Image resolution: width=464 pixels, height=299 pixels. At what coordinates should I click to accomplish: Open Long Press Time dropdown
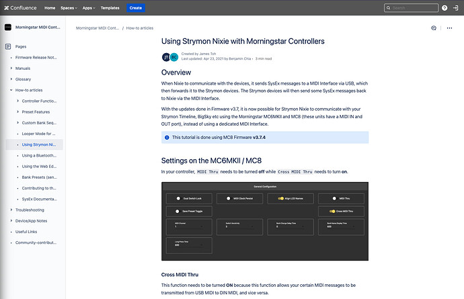pyautogui.click(x=189, y=245)
